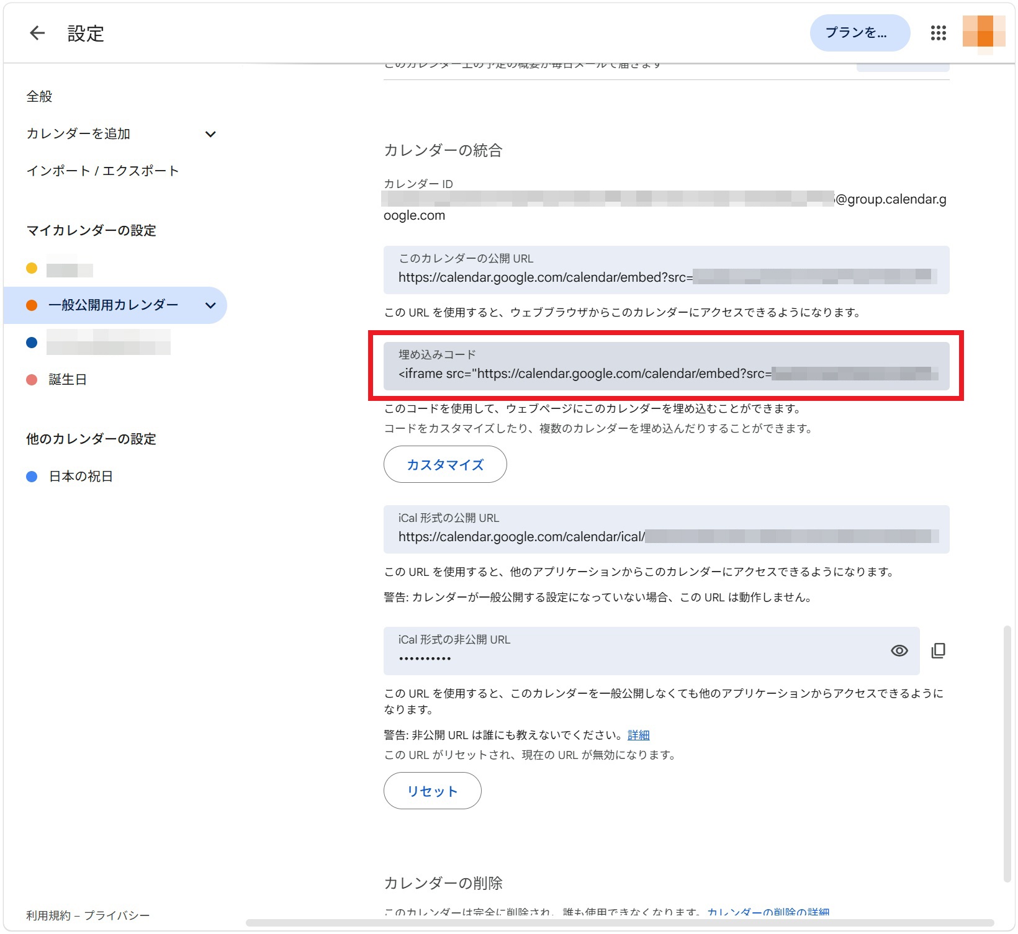
Task: Open カレンダーの削除の詳細 link
Action: 768,912
